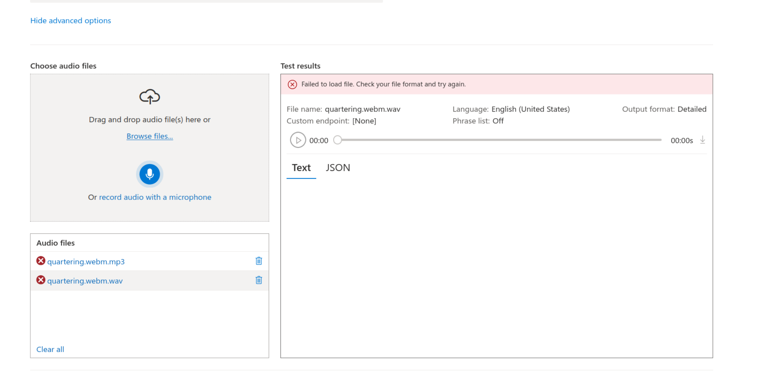Screen dimensions: 769x382
Task: Click the Custom endpoint [None] value
Action: pos(364,121)
